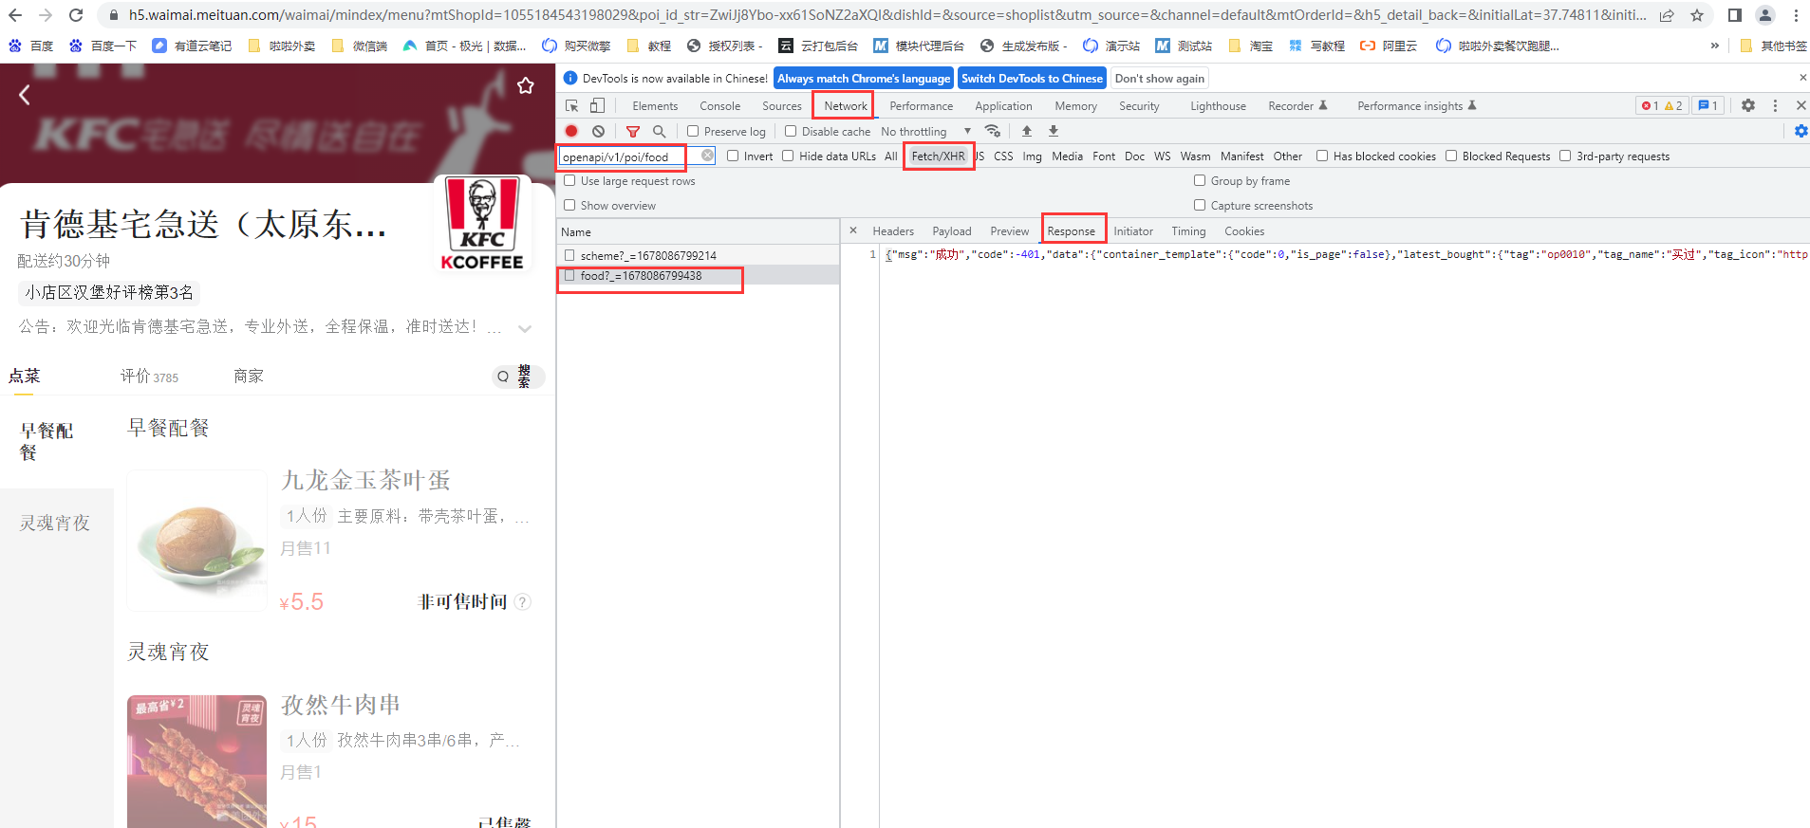This screenshot has width=1810, height=828.
Task: Open network search magnifier
Action: coord(659,131)
